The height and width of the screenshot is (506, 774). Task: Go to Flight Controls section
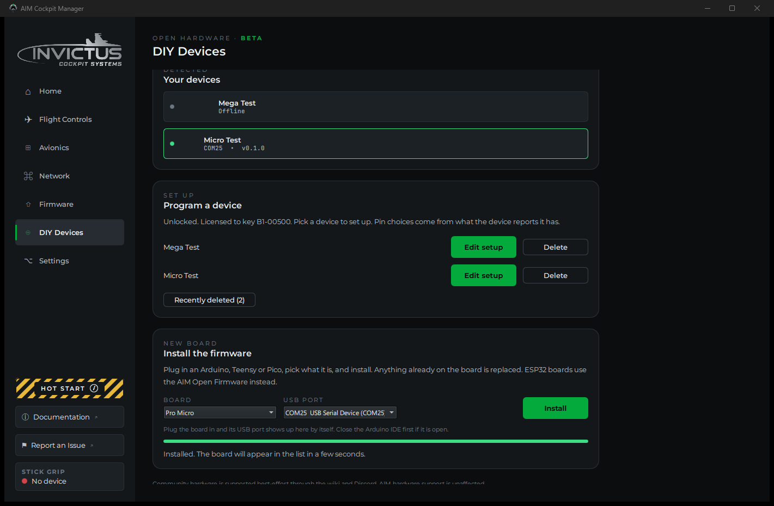click(x=70, y=119)
